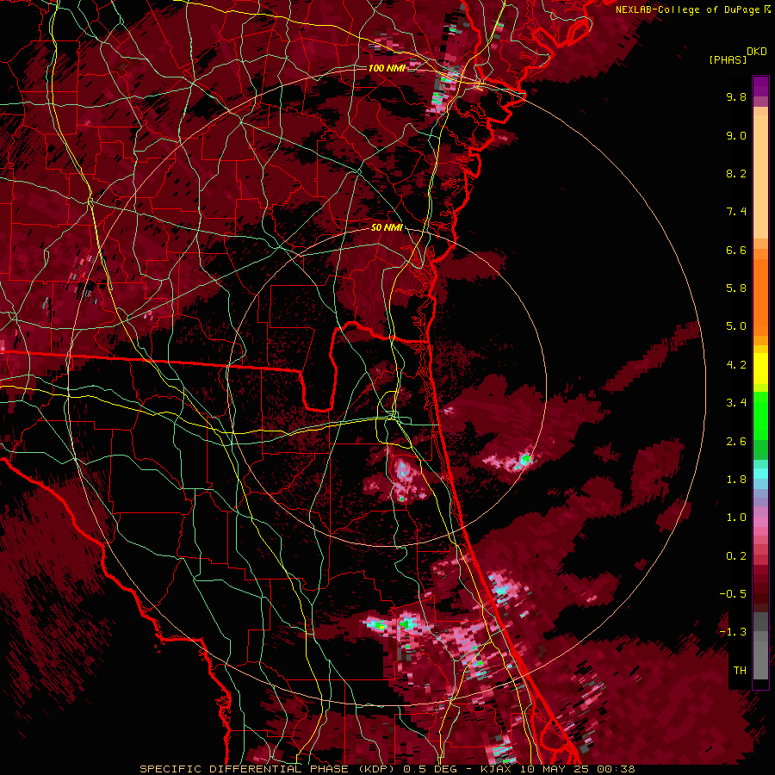Pick the purple top color bar segment
The height and width of the screenshot is (775, 775).
[x=760, y=86]
